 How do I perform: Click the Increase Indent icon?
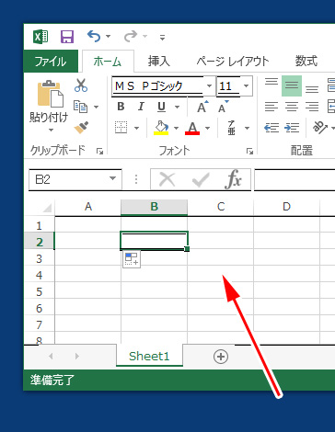[x=292, y=128]
